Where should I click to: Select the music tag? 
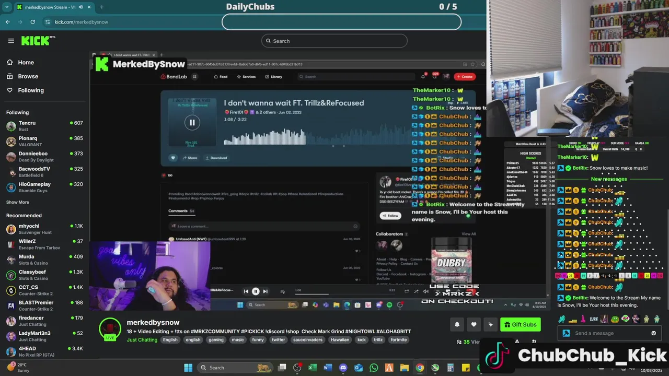[x=238, y=340]
